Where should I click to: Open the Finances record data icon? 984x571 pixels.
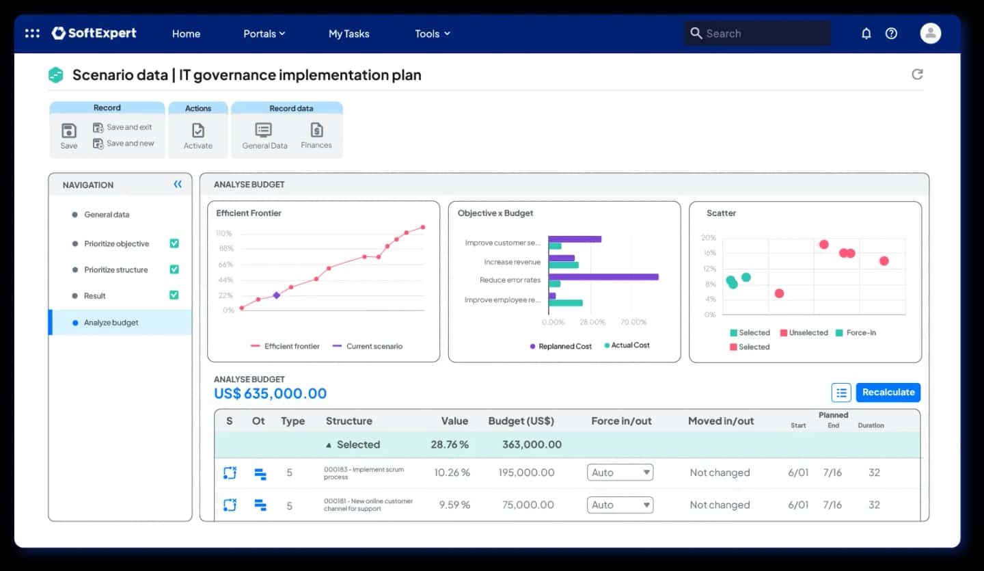[316, 129]
